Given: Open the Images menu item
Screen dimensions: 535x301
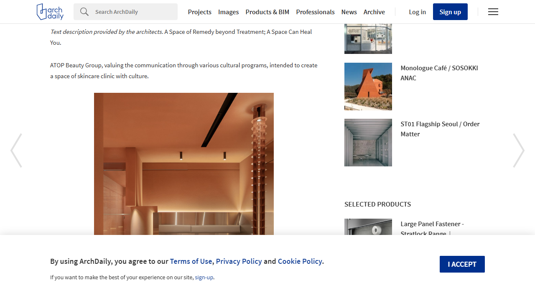Looking at the screenshot, I should 228,12.
